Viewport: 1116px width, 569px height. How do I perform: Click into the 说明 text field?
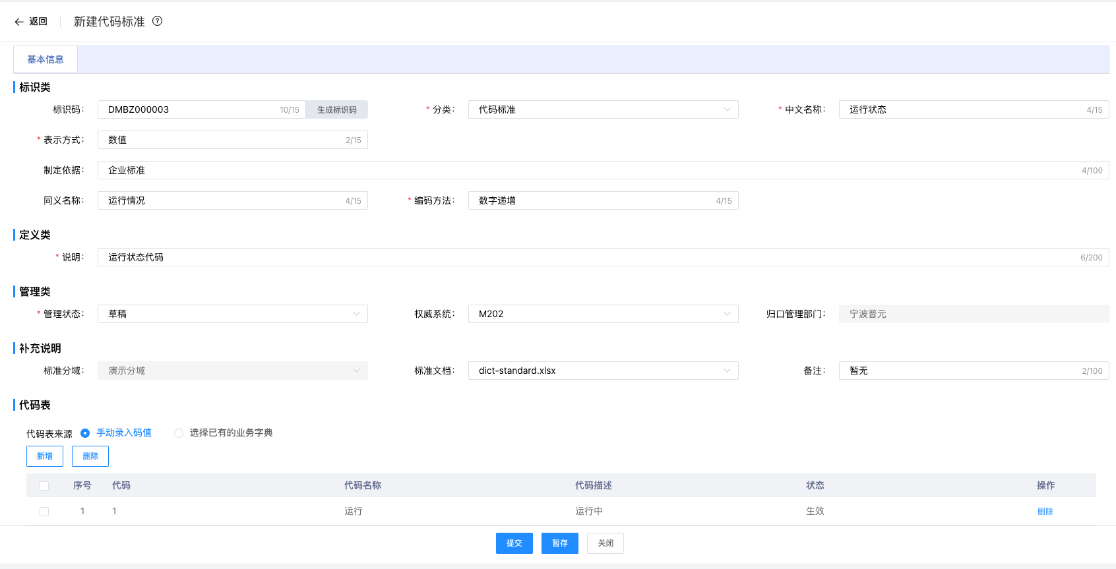(587, 257)
